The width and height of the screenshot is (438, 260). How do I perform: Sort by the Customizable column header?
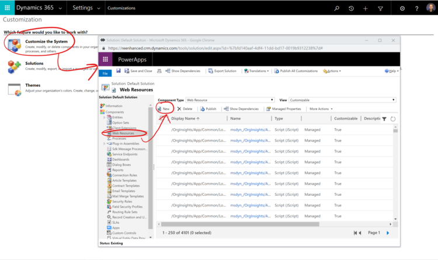[346, 118]
